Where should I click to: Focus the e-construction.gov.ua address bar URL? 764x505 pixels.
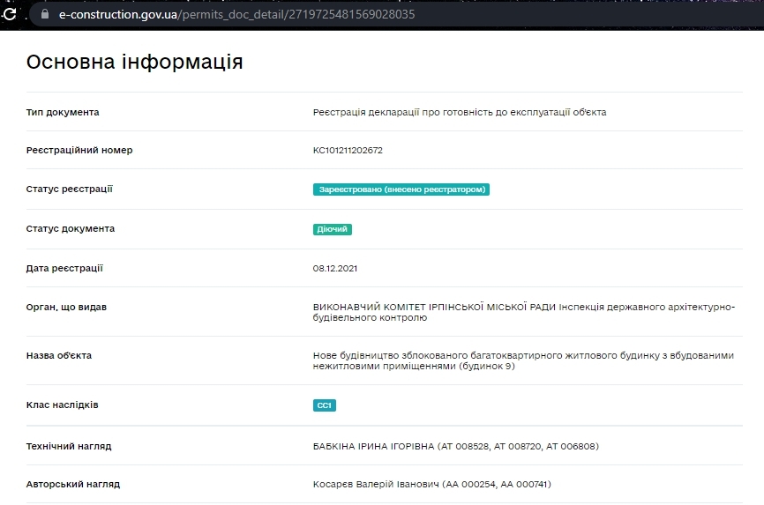pos(236,15)
